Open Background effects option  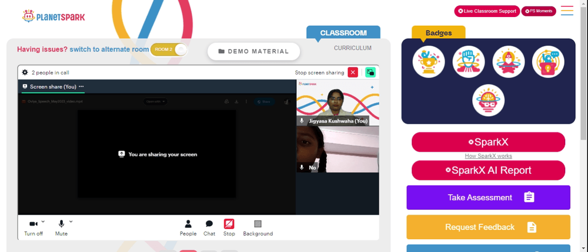tap(258, 228)
